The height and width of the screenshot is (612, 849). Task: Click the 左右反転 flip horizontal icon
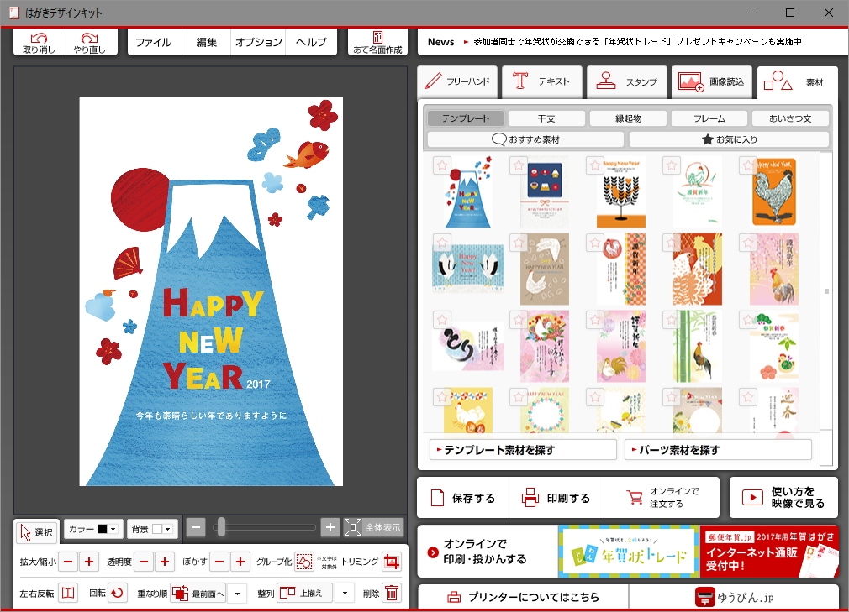(x=68, y=593)
